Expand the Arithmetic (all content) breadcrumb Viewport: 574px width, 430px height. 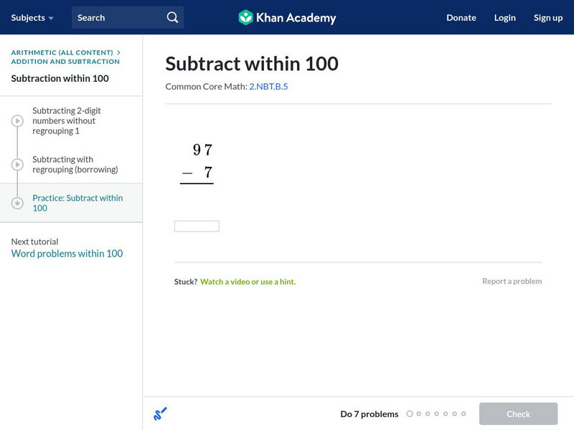62,52
